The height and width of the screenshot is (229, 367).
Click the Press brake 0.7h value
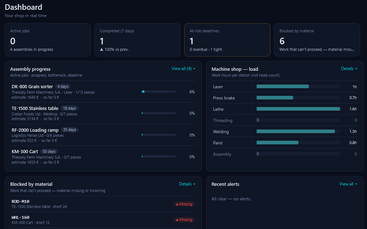tap(353, 98)
